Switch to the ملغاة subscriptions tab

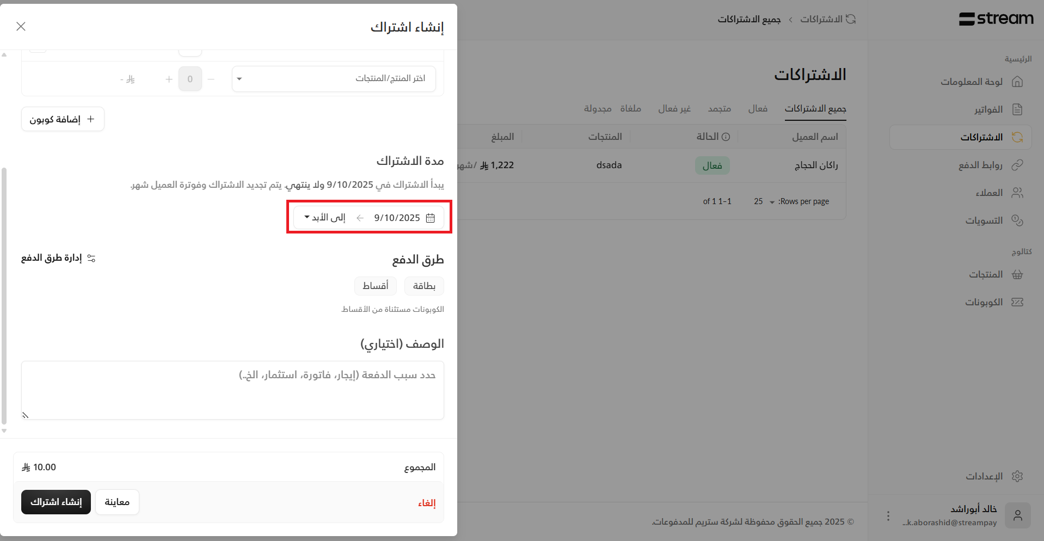click(630, 109)
